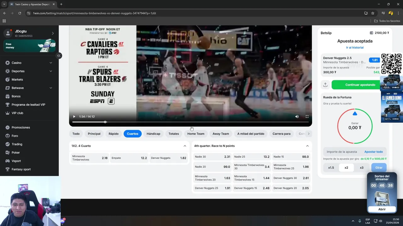
Task: Switch to the Away Team tab
Action: 221,134
